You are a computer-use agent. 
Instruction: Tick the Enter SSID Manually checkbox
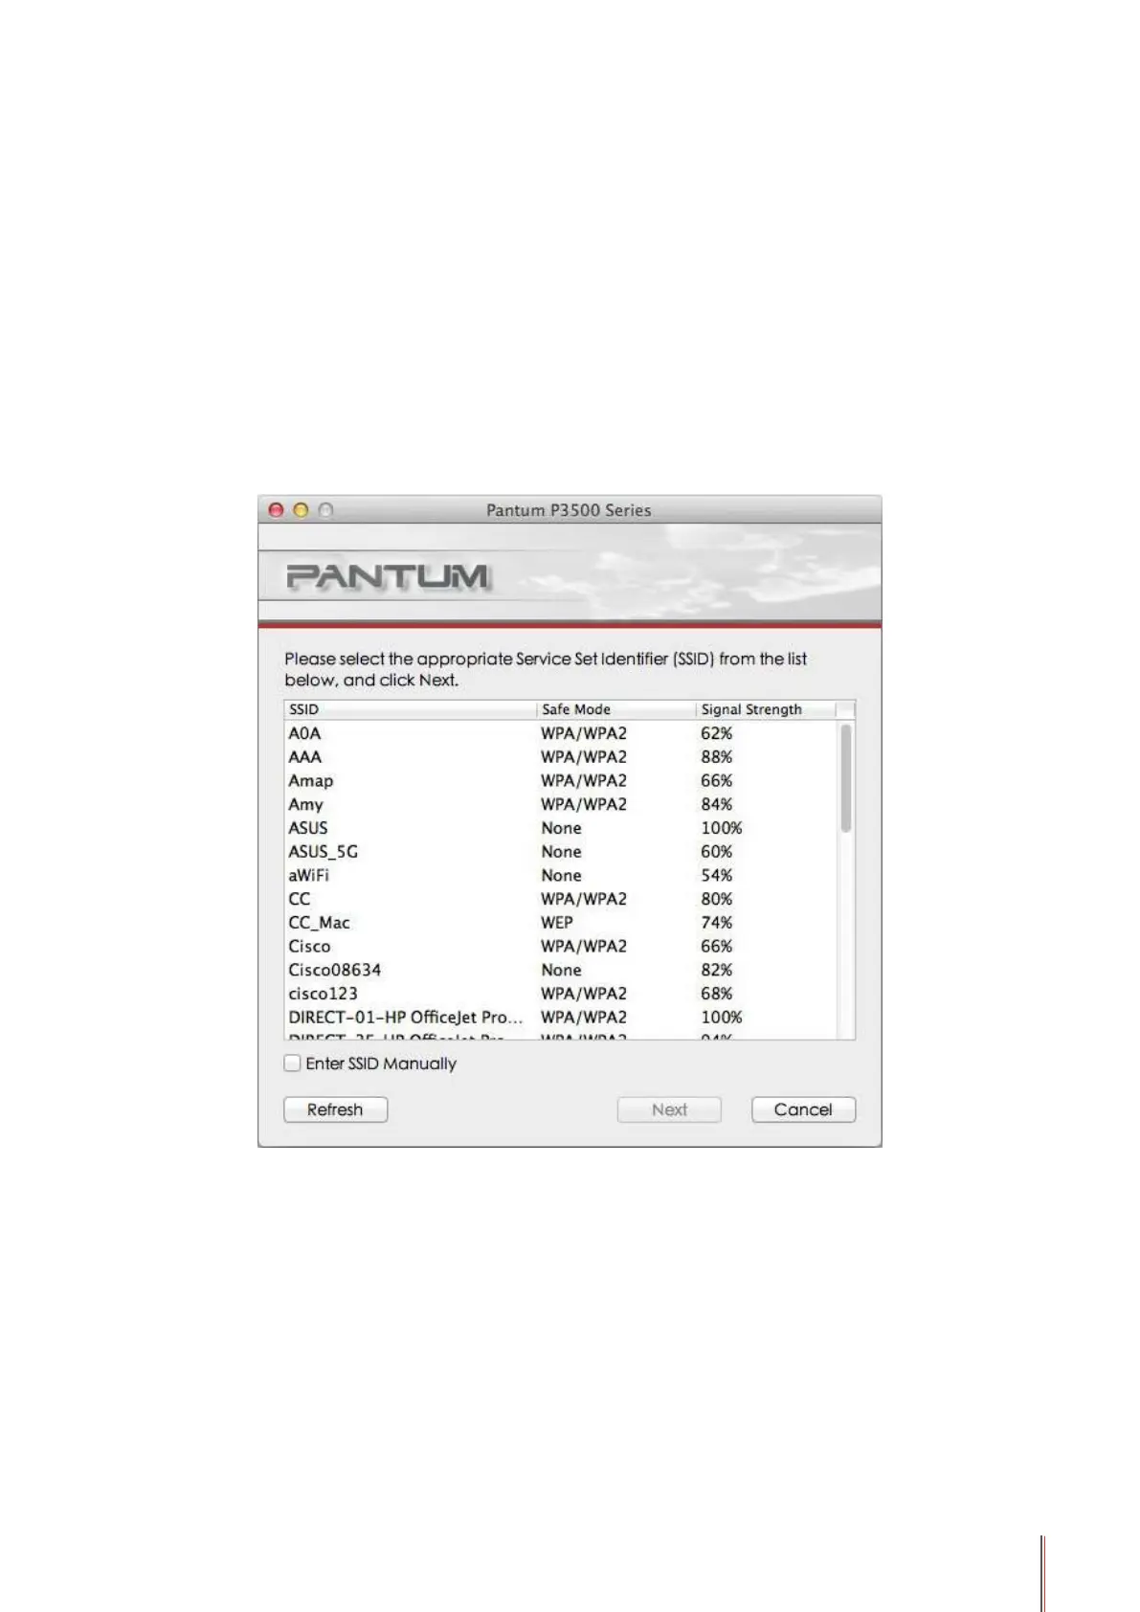point(293,1063)
